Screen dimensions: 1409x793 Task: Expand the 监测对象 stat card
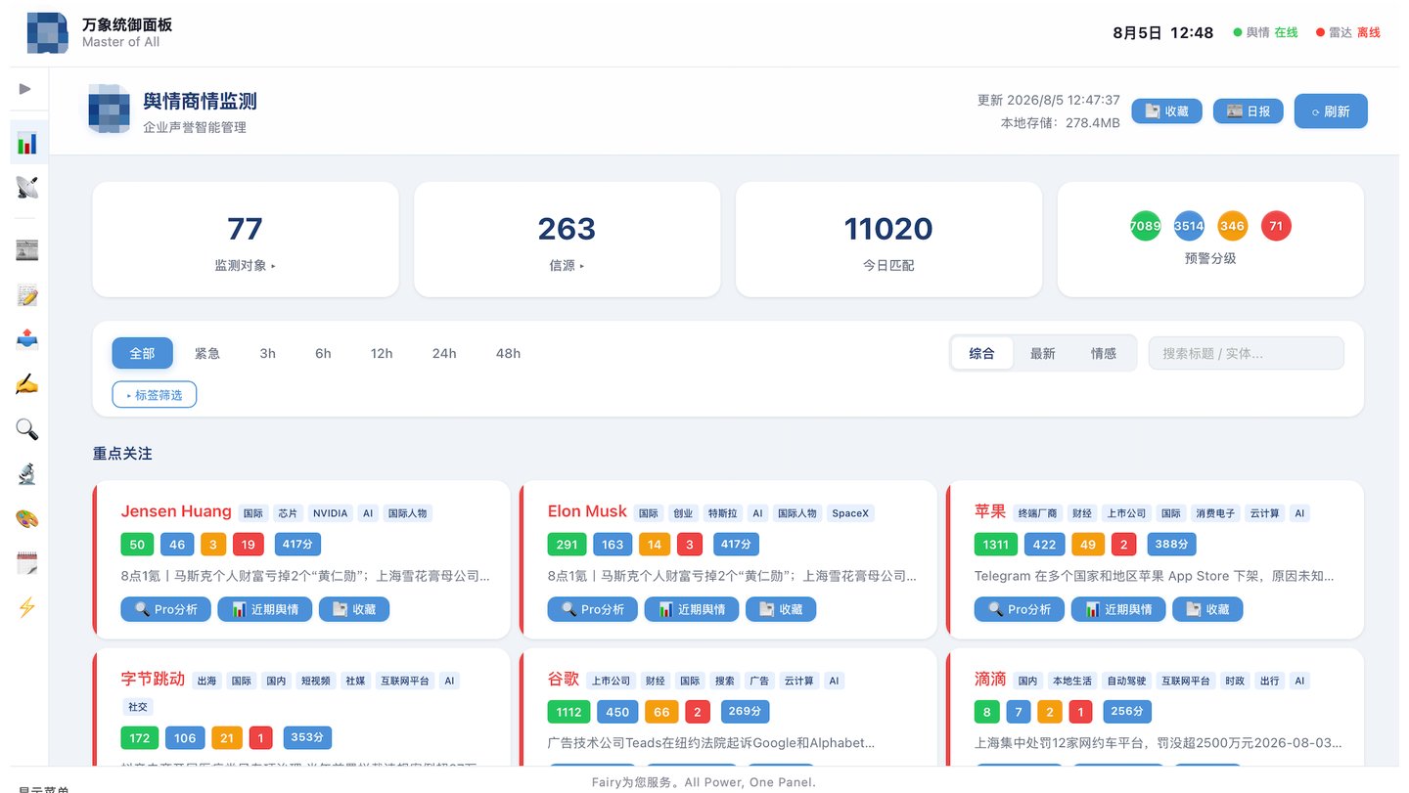click(x=246, y=239)
